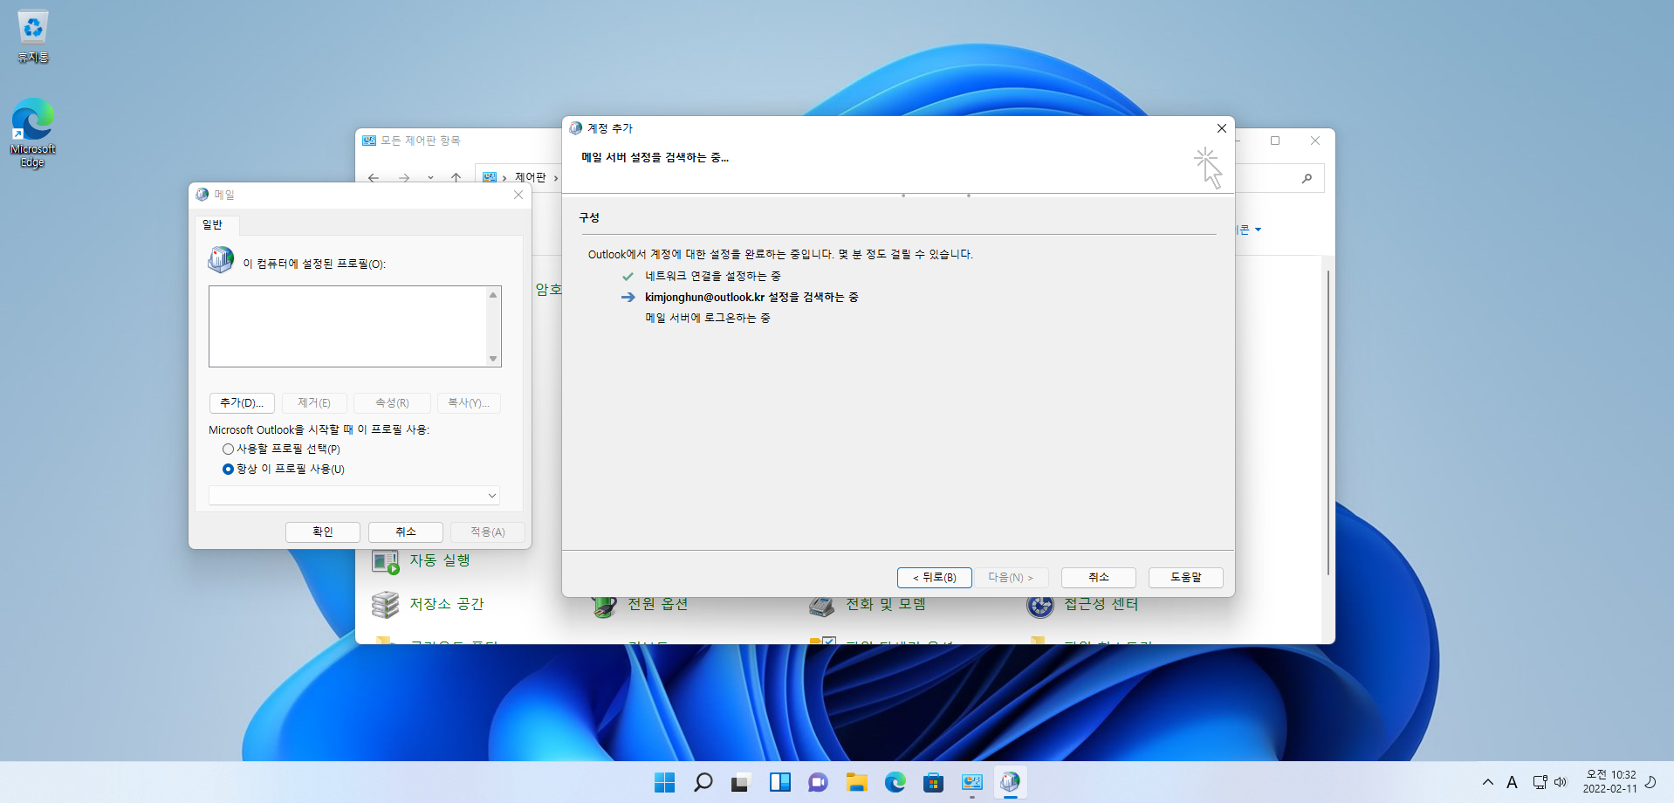The image size is (1674, 803).
Task: Click the 추가(D)... button
Action: tap(242, 402)
